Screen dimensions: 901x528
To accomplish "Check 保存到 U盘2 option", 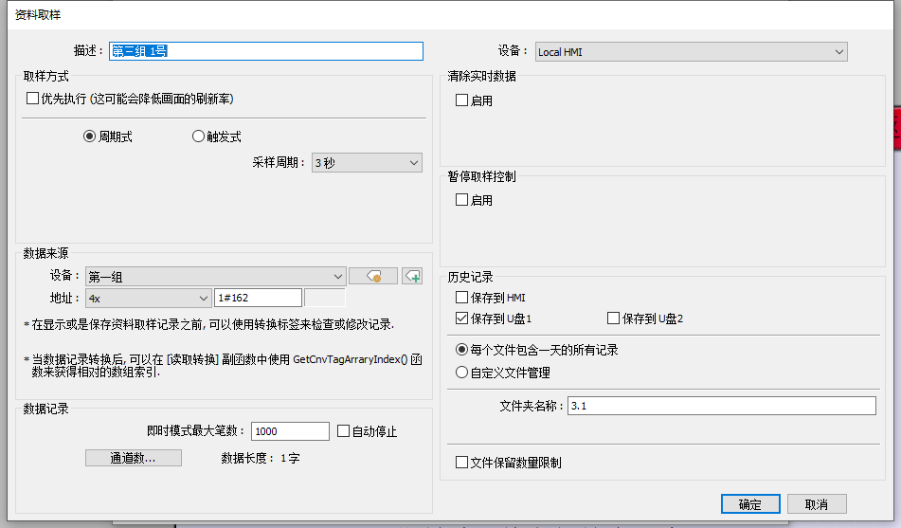I will click(613, 319).
